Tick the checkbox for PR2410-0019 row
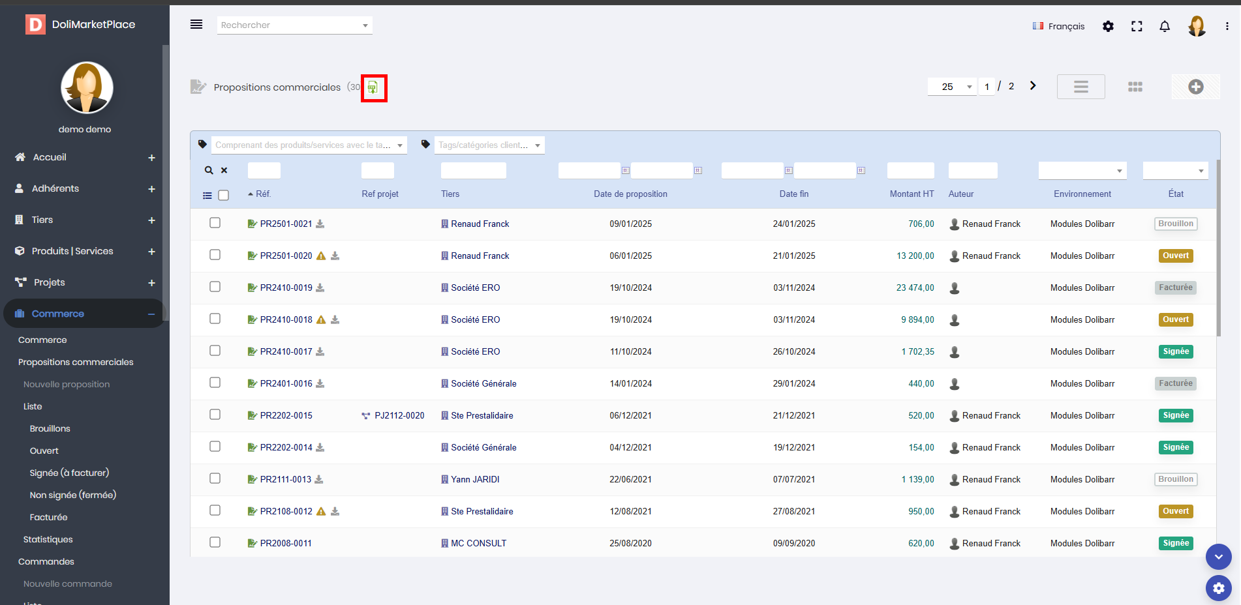This screenshot has height=605, width=1241. click(x=215, y=287)
